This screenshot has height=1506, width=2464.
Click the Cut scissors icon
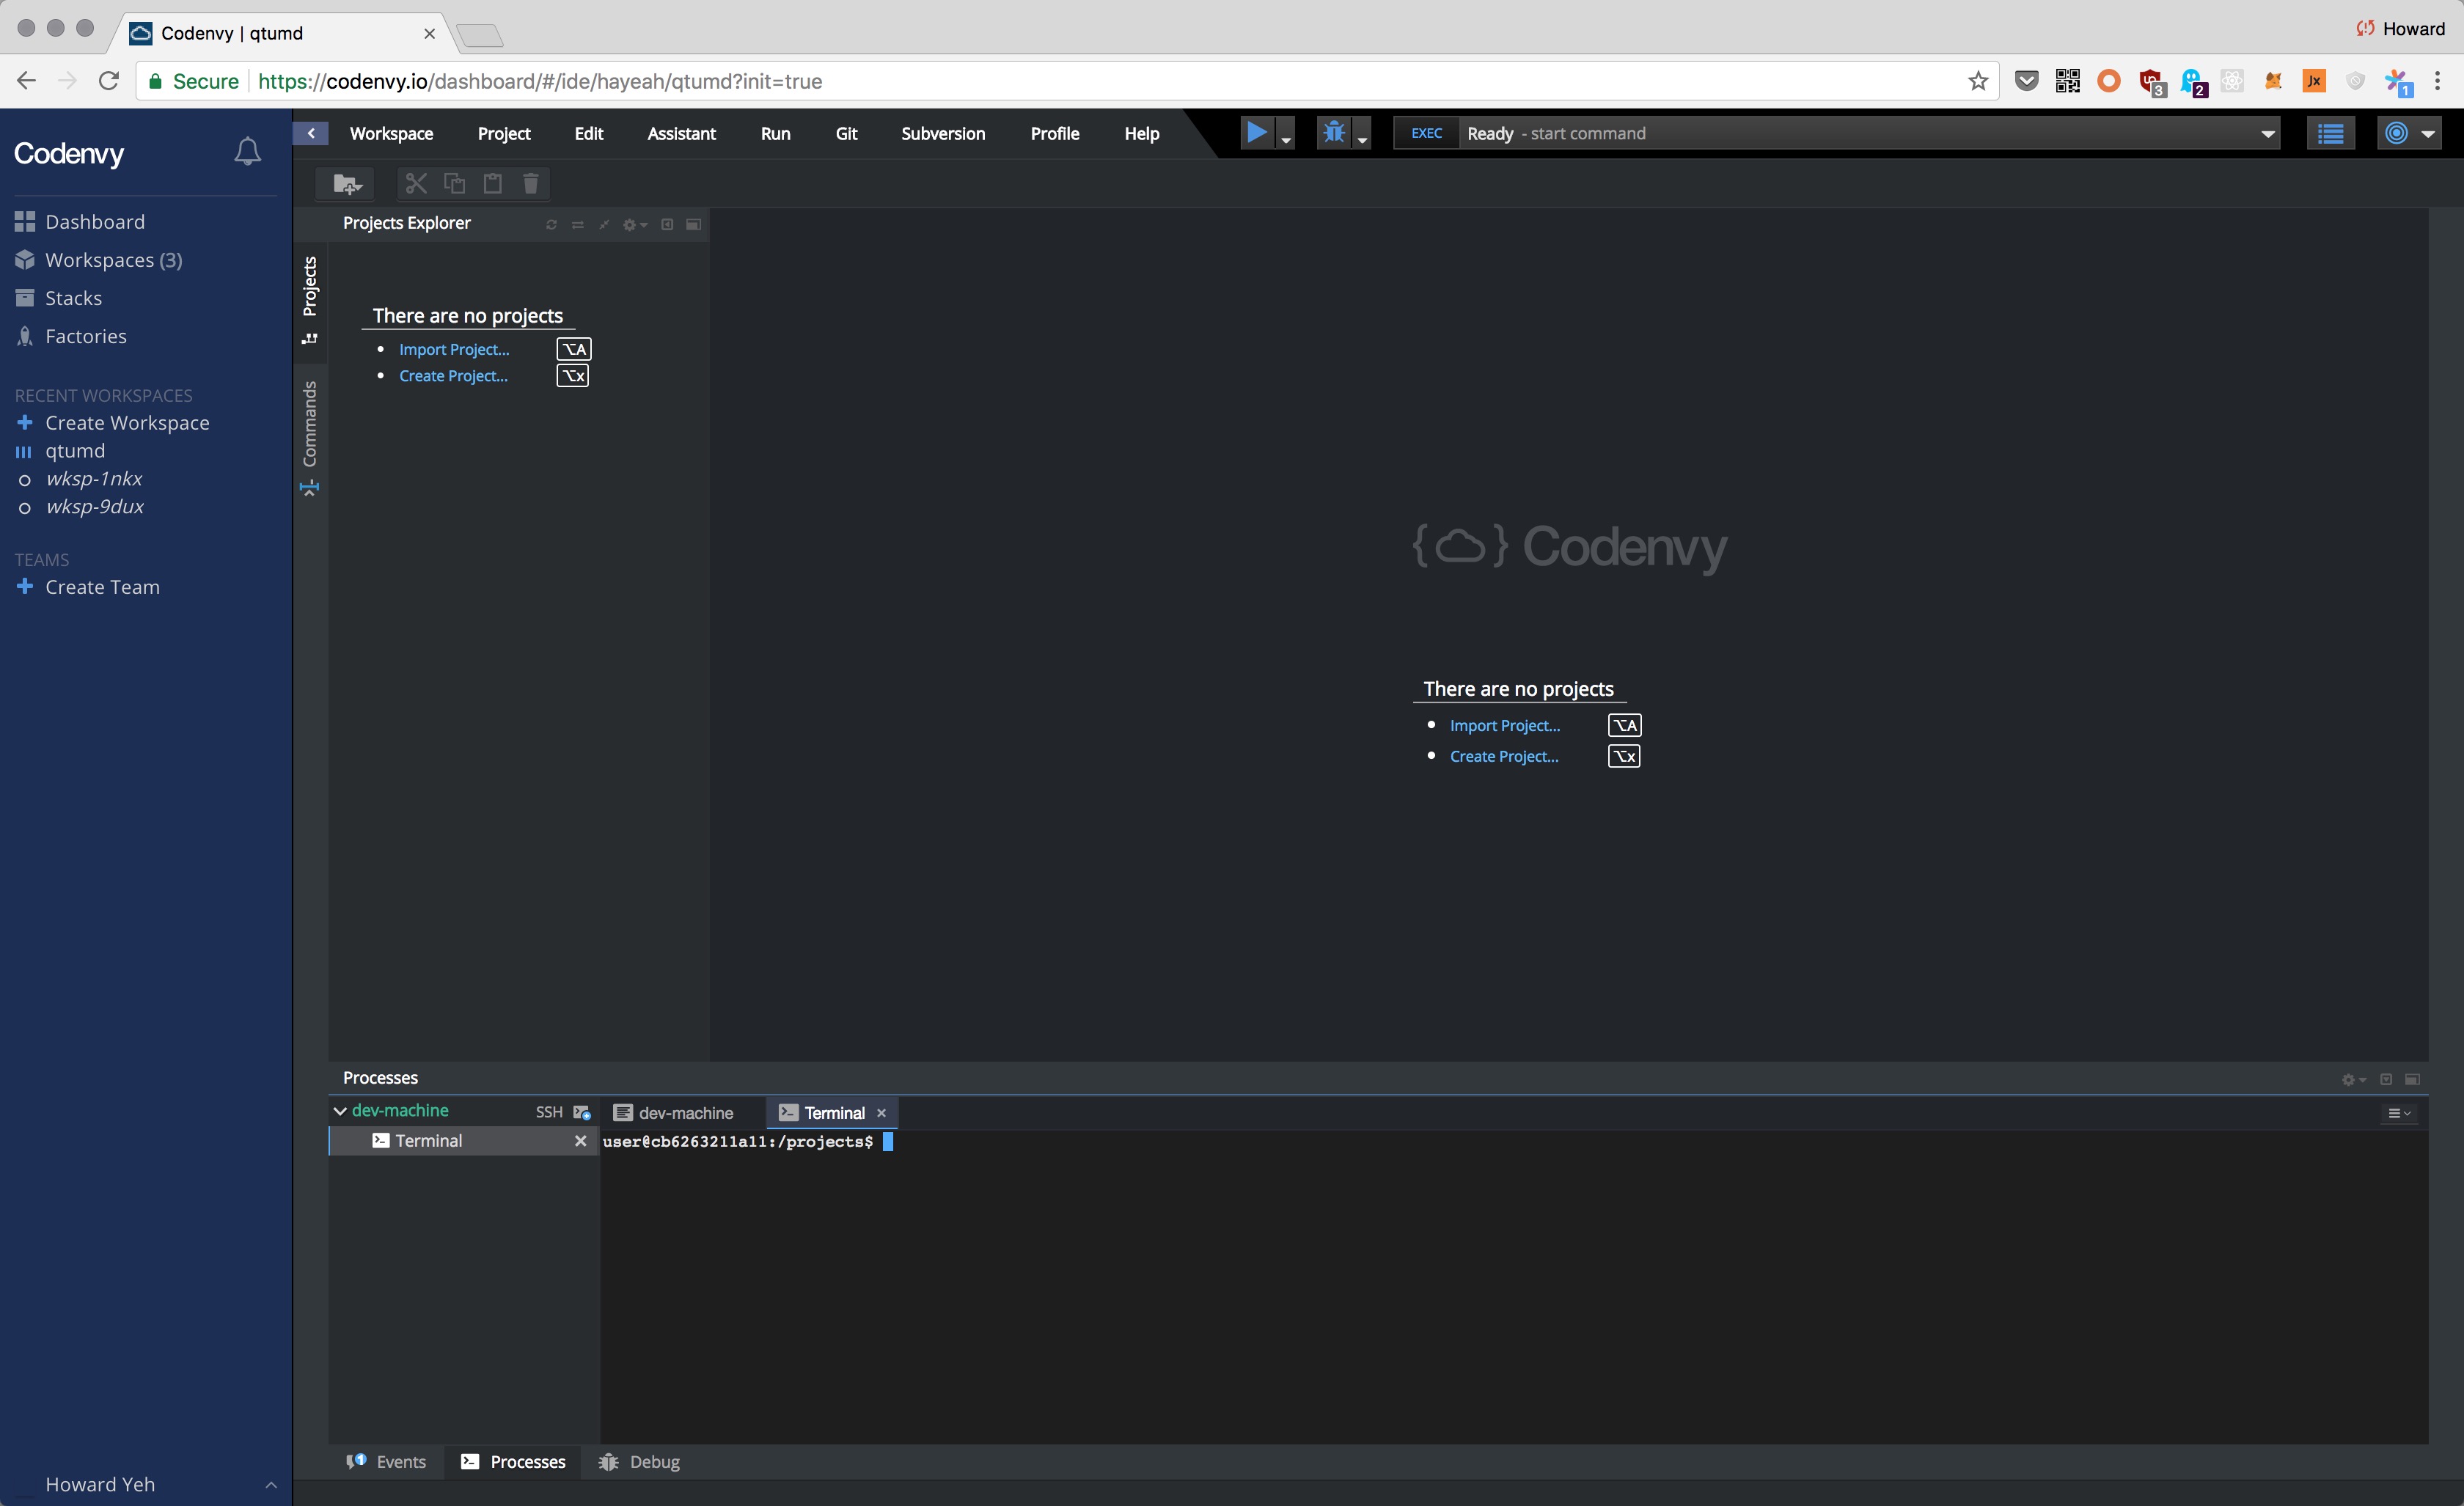tap(416, 183)
